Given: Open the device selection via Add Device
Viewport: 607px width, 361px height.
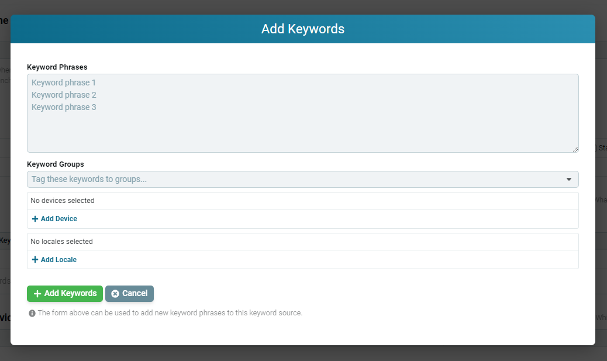Looking at the screenshot, I should click(54, 218).
